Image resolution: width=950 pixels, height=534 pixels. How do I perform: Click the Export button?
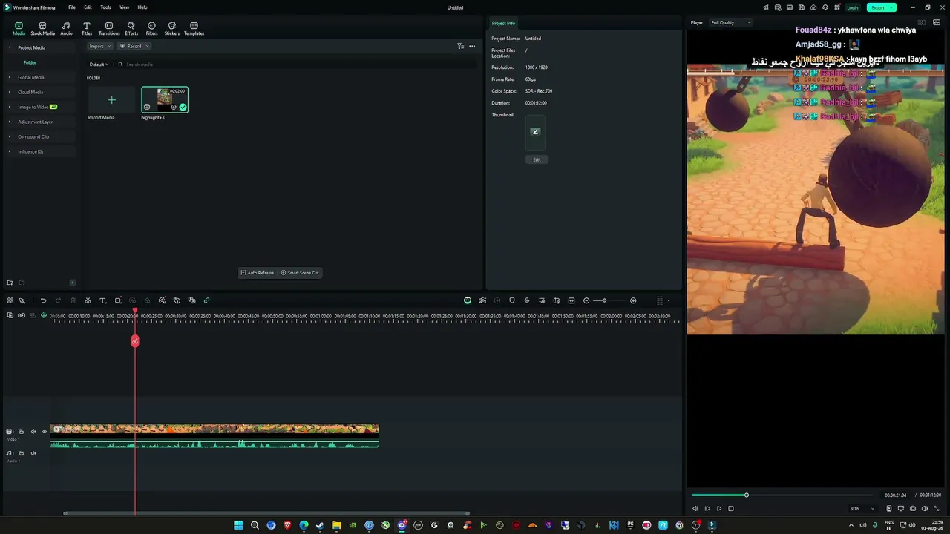point(881,7)
